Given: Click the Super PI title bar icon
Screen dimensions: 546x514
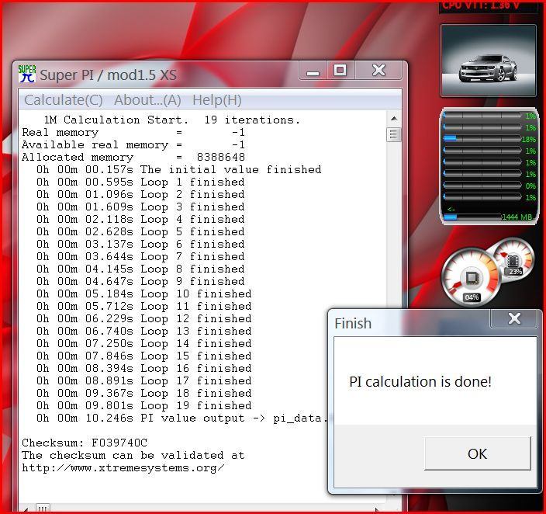Looking at the screenshot, I should [27, 74].
